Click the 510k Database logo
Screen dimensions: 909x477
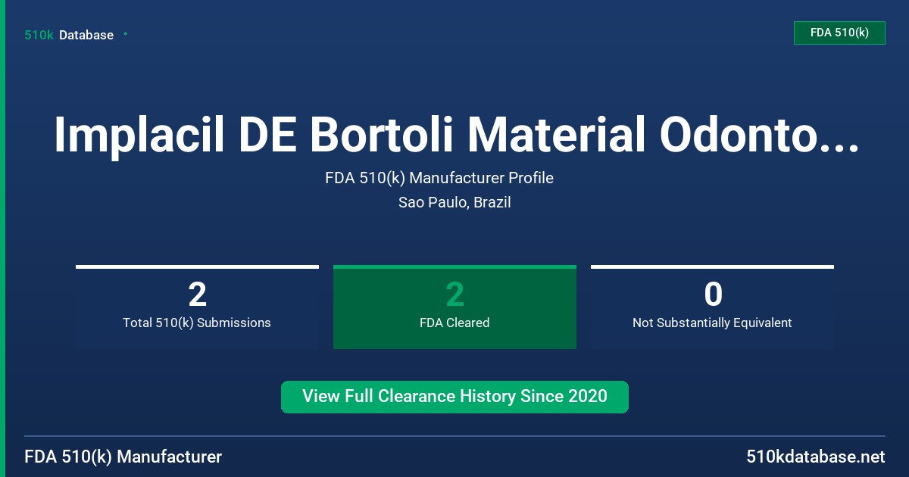(x=69, y=35)
